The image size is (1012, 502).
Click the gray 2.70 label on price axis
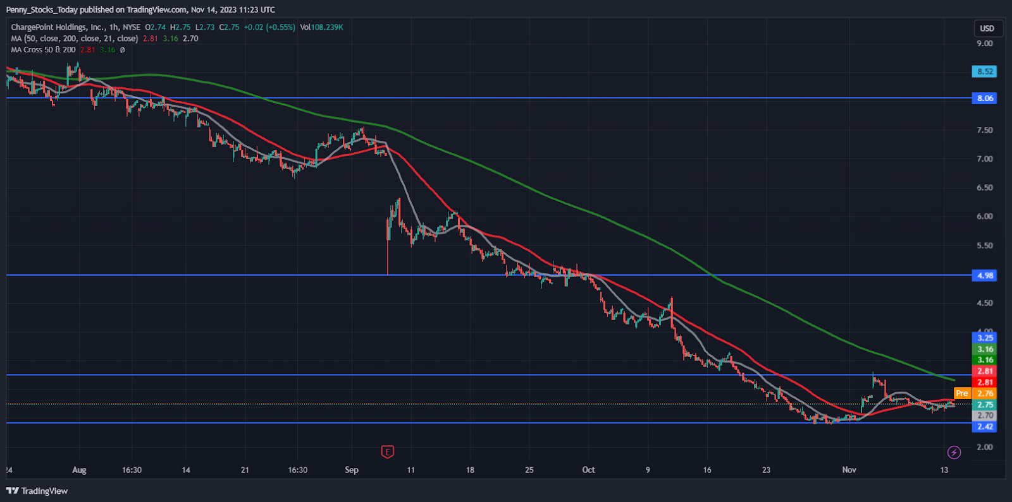(x=985, y=415)
